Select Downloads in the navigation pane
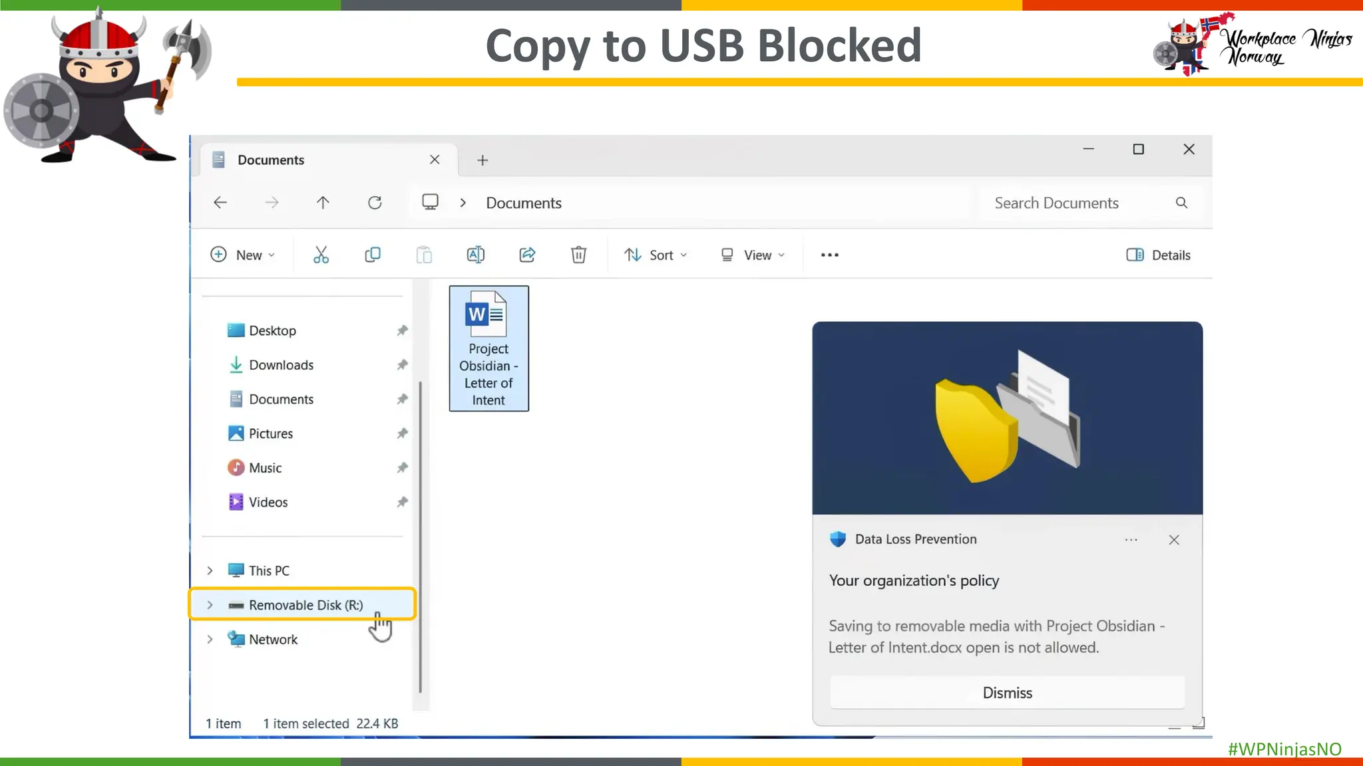1363x766 pixels. pos(281,365)
